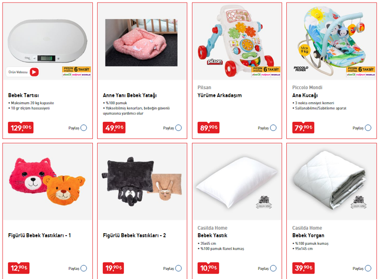Toggle Paylaş circle for Anne Yanı Bebek Yatağı
Image resolution: width=378 pixels, height=279 pixels.
[178, 128]
